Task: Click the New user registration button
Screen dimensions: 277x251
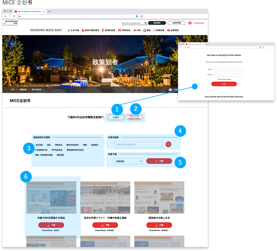Action: pyautogui.click(x=134, y=117)
